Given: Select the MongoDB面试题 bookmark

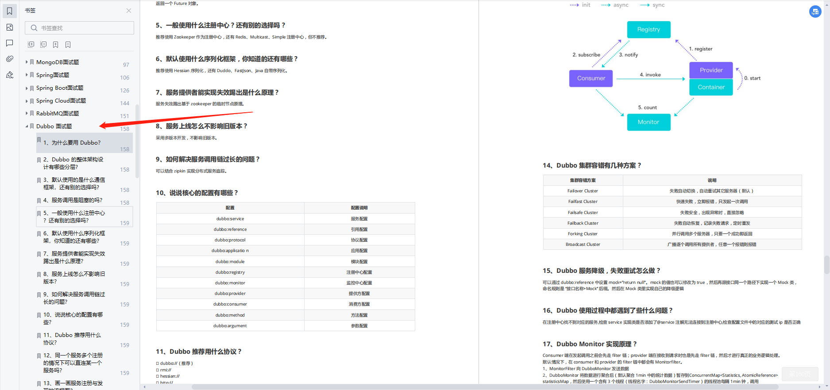Looking at the screenshot, I should [58, 62].
